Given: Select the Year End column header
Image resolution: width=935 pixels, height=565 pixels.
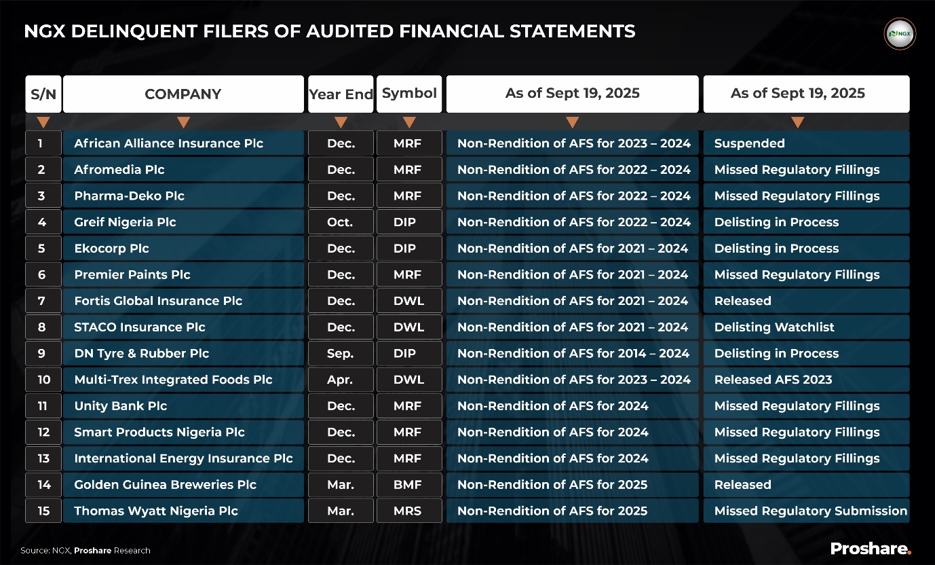Looking at the screenshot, I should coord(341,94).
